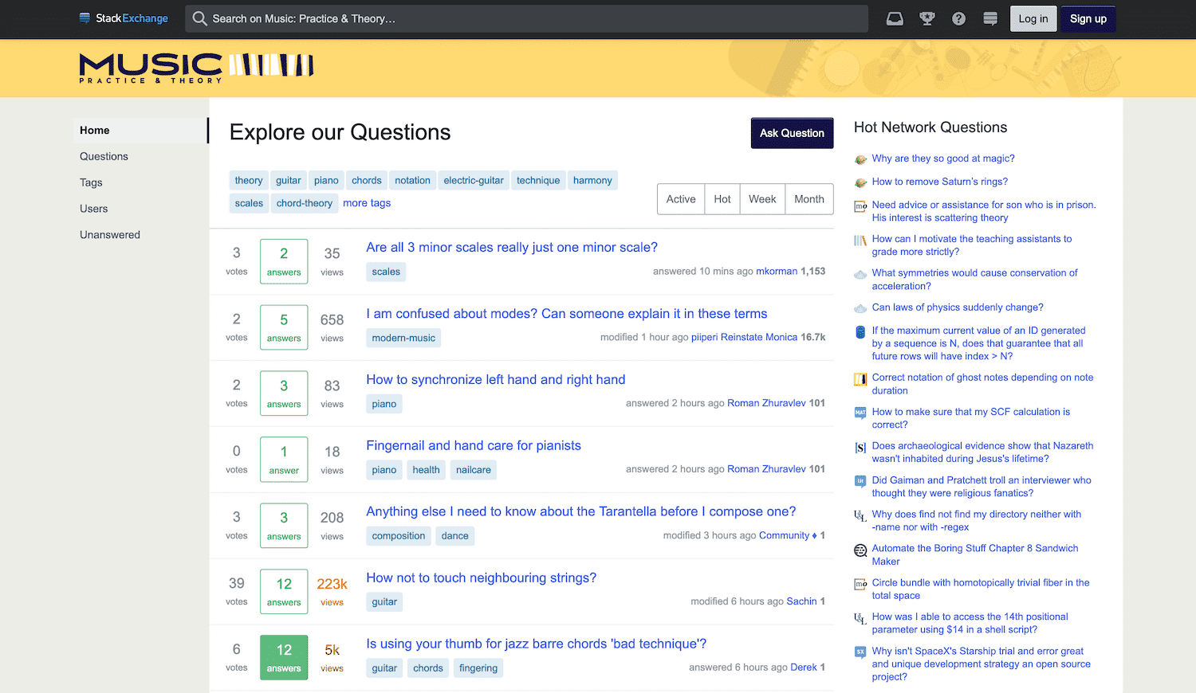Open the Stack Exchange sites switcher icon

coord(989,18)
